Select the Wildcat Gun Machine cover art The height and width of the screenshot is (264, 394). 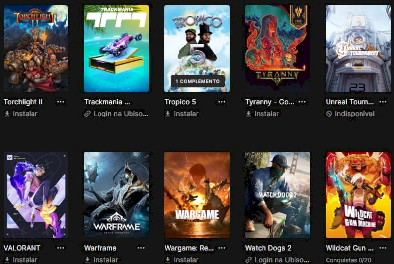[x=358, y=195]
